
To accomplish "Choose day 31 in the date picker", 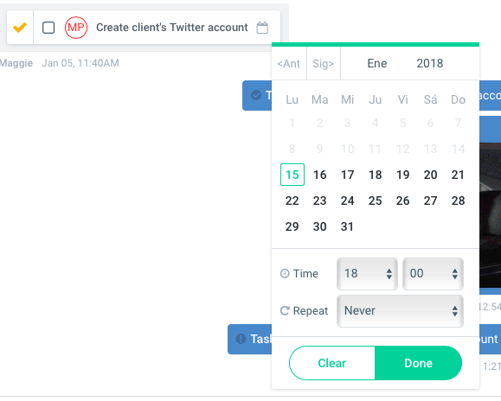I will [x=347, y=226].
